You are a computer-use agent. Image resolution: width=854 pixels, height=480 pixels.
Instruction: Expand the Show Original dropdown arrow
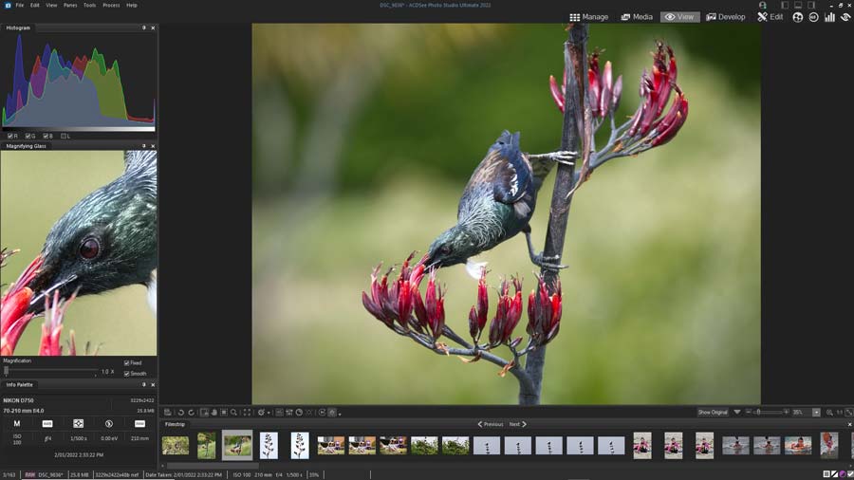(737, 413)
